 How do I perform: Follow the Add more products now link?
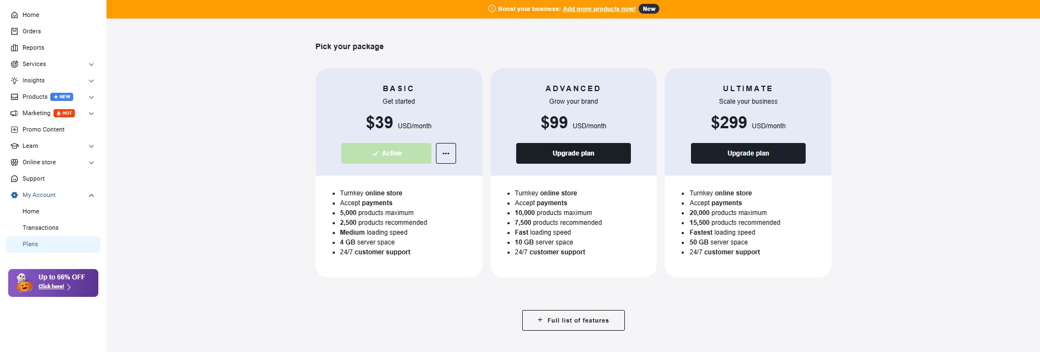[599, 9]
